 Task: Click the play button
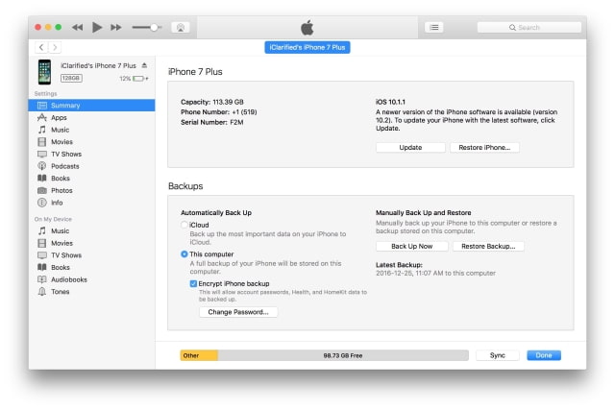click(x=97, y=28)
